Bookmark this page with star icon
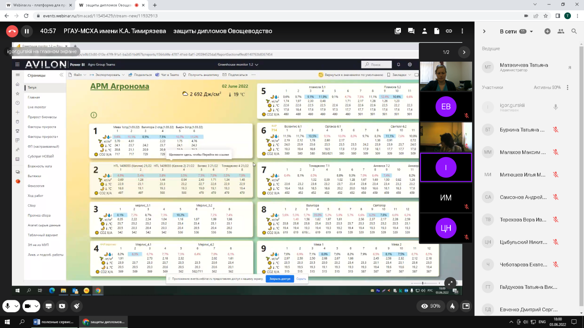Image resolution: width=584 pixels, height=328 pixels. pyautogui.click(x=546, y=16)
